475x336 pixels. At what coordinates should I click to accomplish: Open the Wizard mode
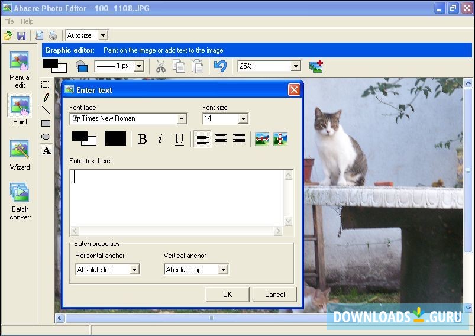[20, 155]
